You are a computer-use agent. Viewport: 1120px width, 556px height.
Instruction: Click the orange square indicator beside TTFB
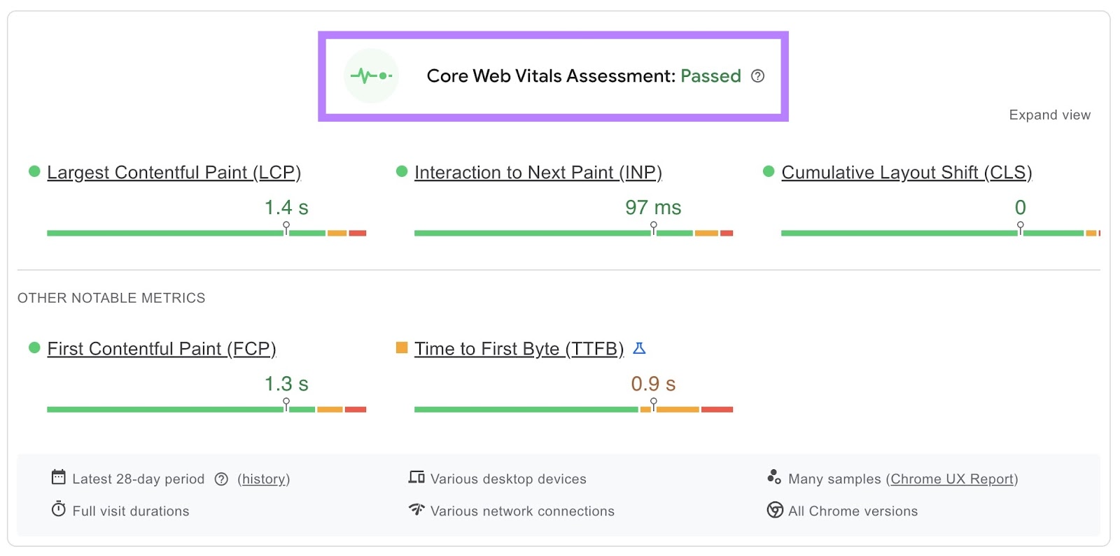401,347
